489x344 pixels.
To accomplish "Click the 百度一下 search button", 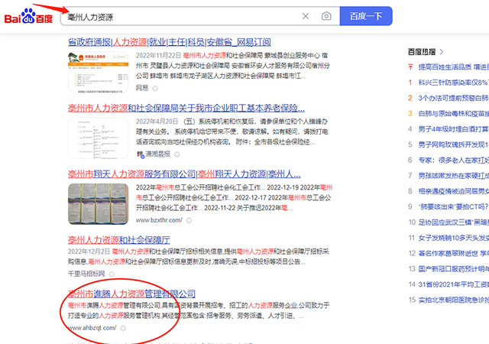I will coord(365,16).
